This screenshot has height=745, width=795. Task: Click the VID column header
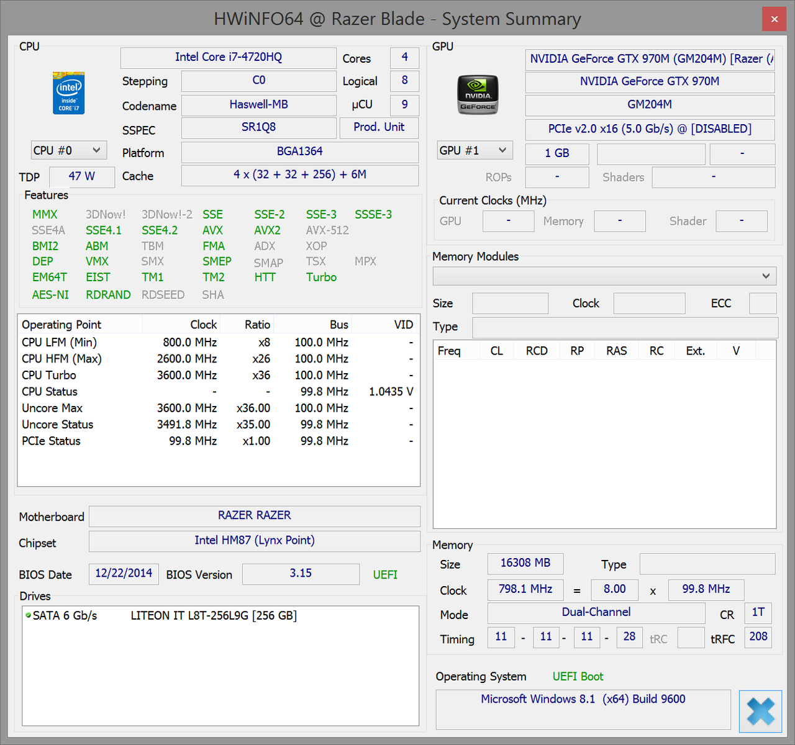(385, 325)
